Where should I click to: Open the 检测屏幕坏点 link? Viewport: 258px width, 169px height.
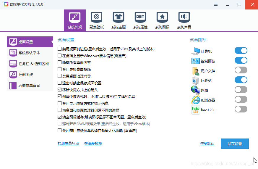pos(68,144)
